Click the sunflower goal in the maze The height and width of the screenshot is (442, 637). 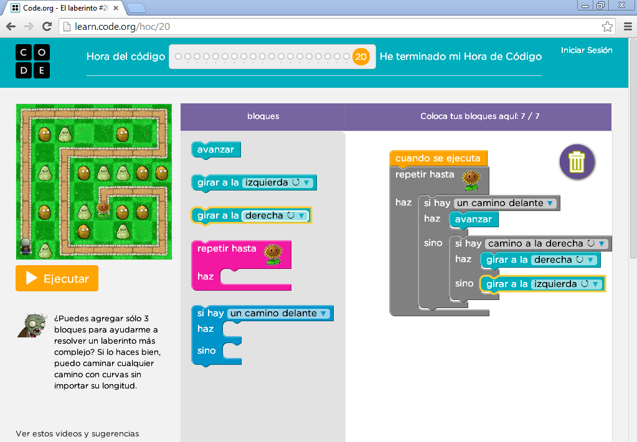click(x=103, y=210)
